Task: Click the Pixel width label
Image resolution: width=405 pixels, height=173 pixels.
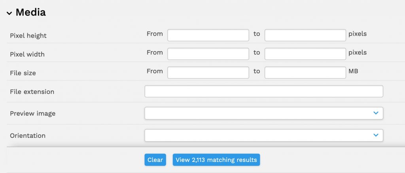Action: click(x=27, y=54)
